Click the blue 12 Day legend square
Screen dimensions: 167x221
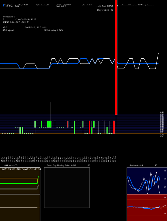coord(3,6)
